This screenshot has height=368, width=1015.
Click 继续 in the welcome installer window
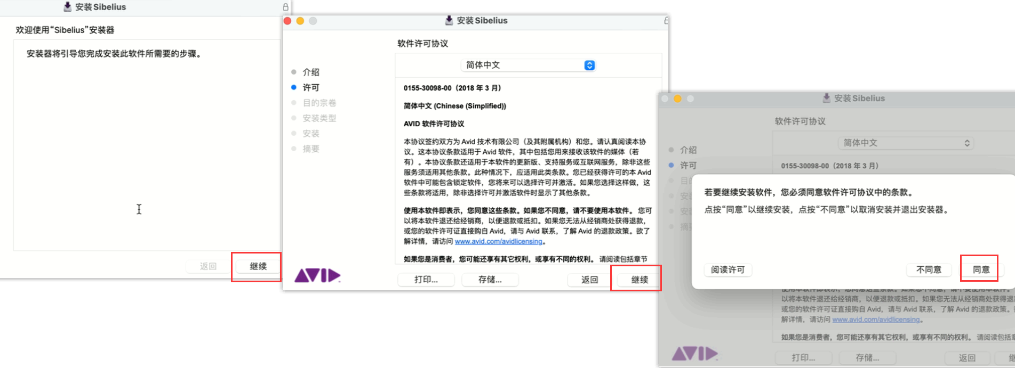click(x=258, y=266)
